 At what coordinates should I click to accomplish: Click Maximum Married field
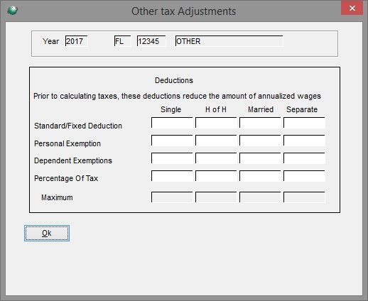pos(260,197)
